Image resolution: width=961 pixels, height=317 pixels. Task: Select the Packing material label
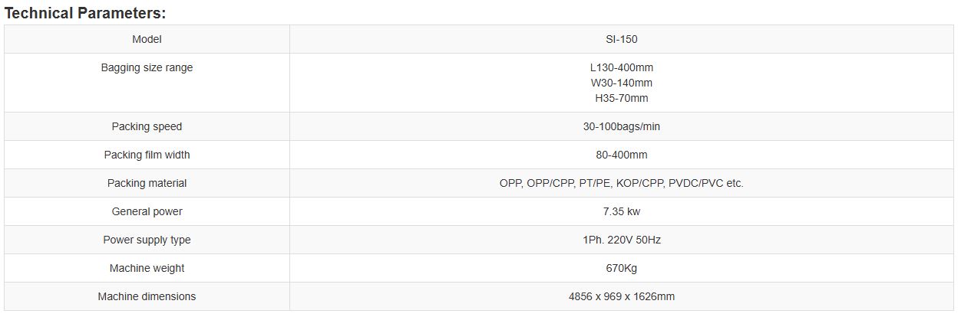pos(147,183)
